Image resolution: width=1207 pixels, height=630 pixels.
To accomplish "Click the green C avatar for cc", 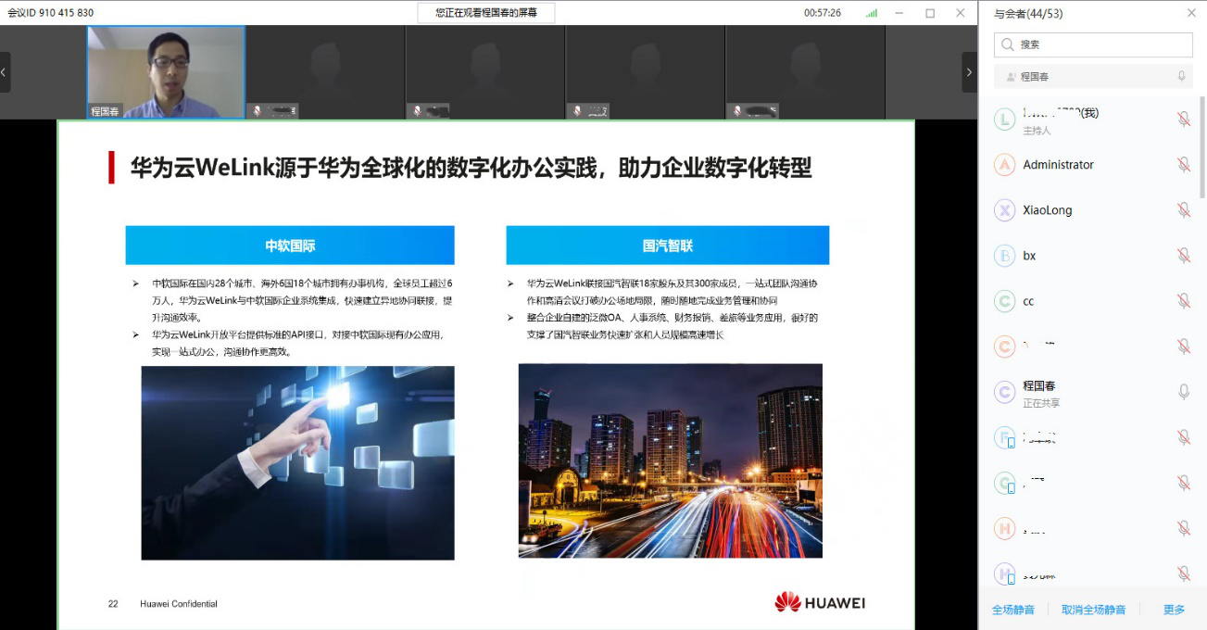I will [x=1005, y=301].
